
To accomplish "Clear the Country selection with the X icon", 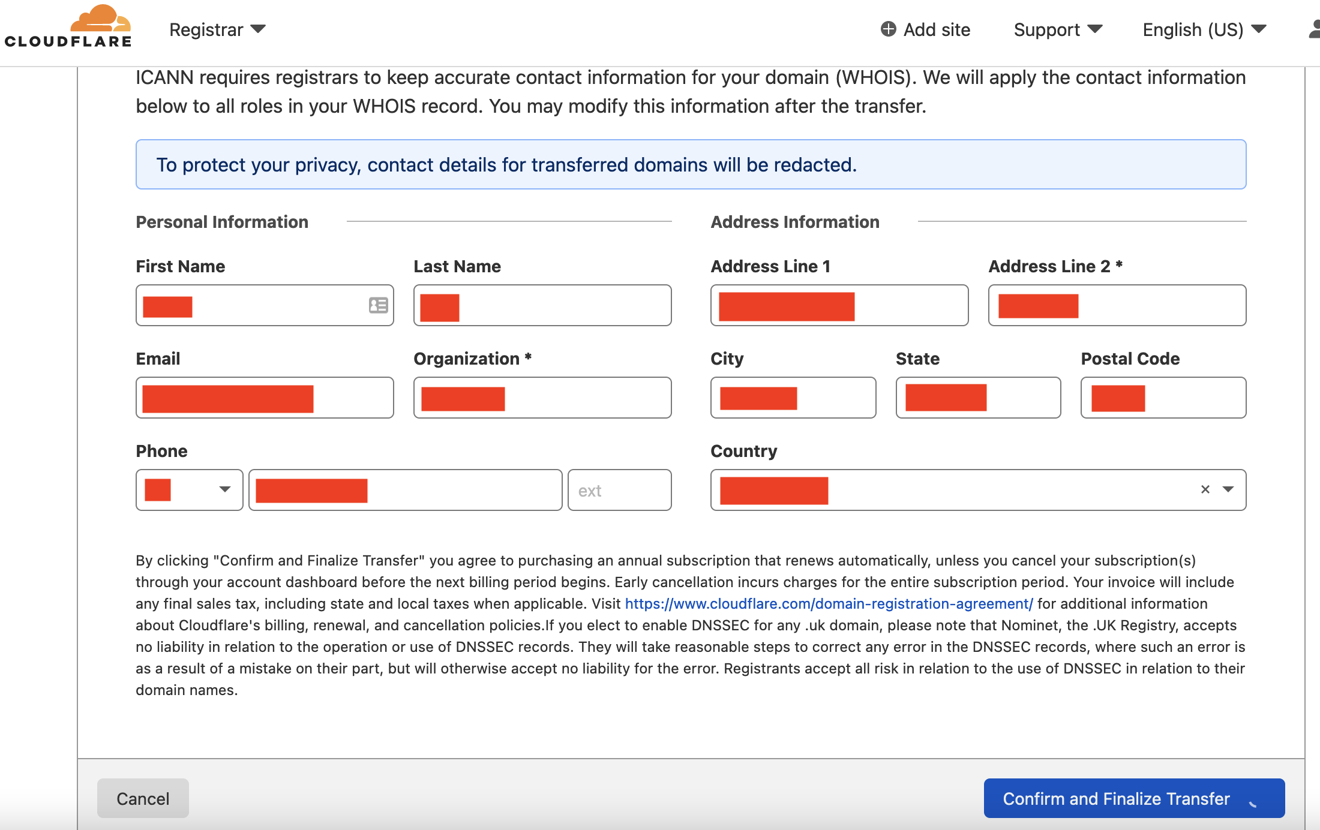I will [1205, 489].
